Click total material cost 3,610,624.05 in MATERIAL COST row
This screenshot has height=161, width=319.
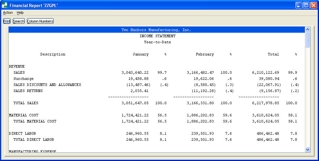pyautogui.click(x=266, y=115)
